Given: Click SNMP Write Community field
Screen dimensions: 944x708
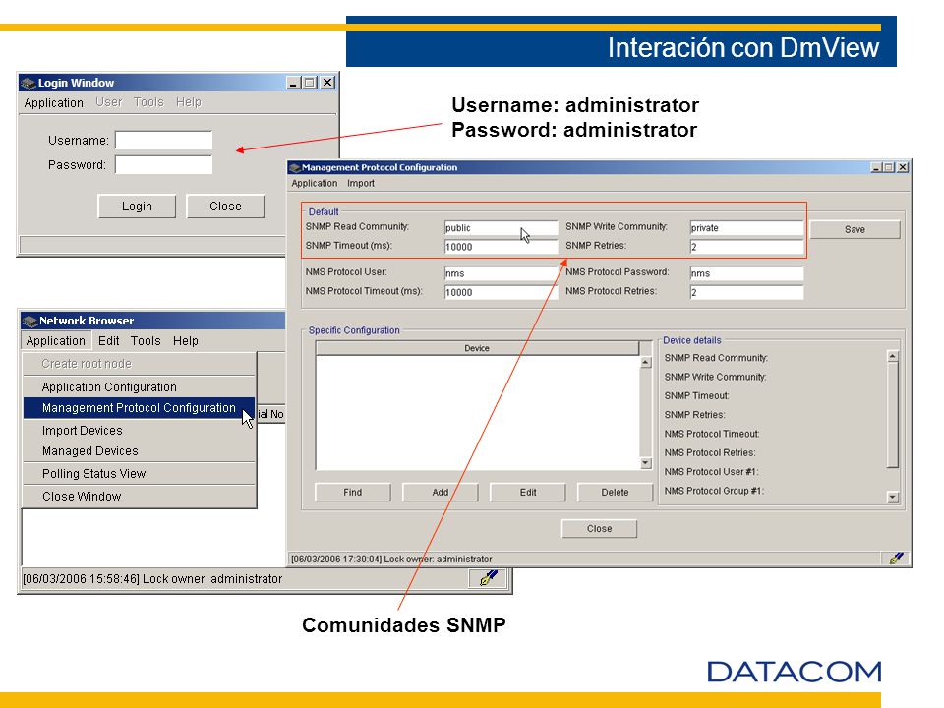Looking at the screenshot, I should tap(746, 227).
